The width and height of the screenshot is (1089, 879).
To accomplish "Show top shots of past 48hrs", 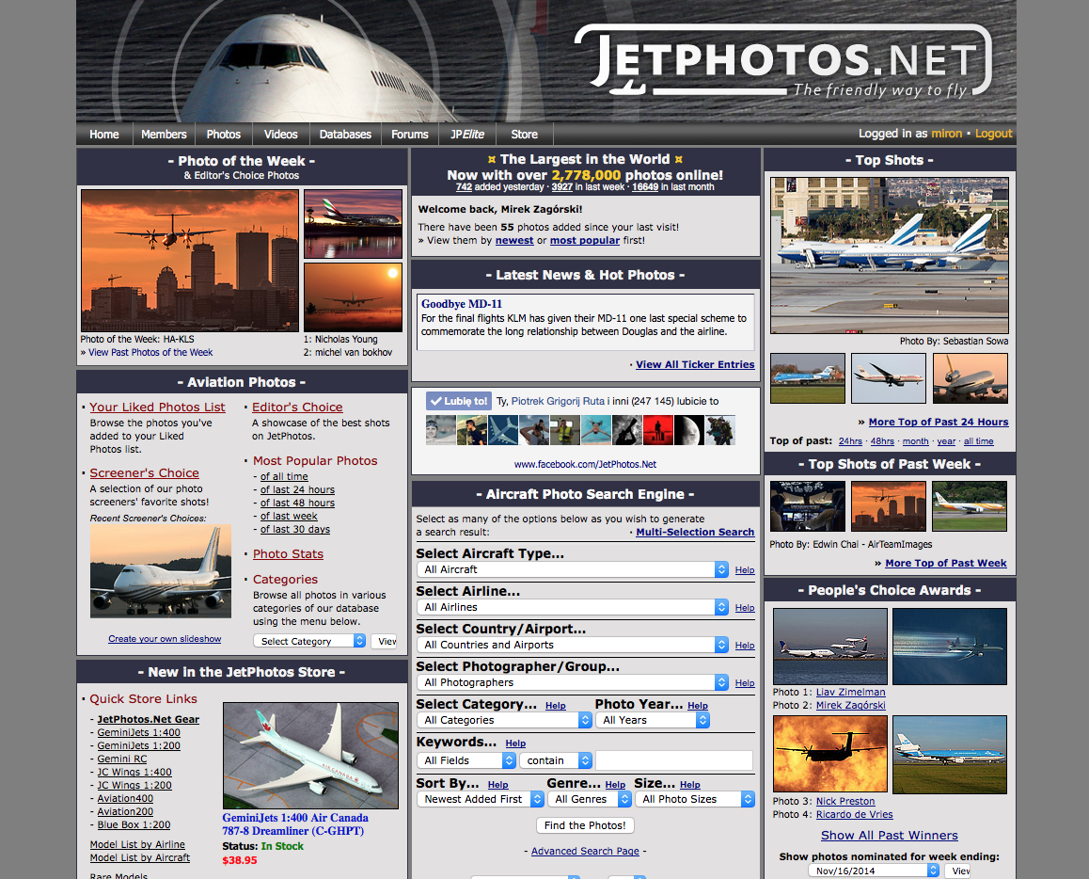I will click(x=883, y=441).
